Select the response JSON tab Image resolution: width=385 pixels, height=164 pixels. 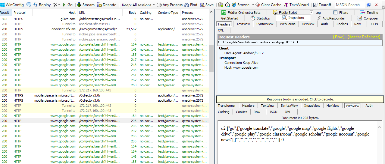tap(273, 112)
